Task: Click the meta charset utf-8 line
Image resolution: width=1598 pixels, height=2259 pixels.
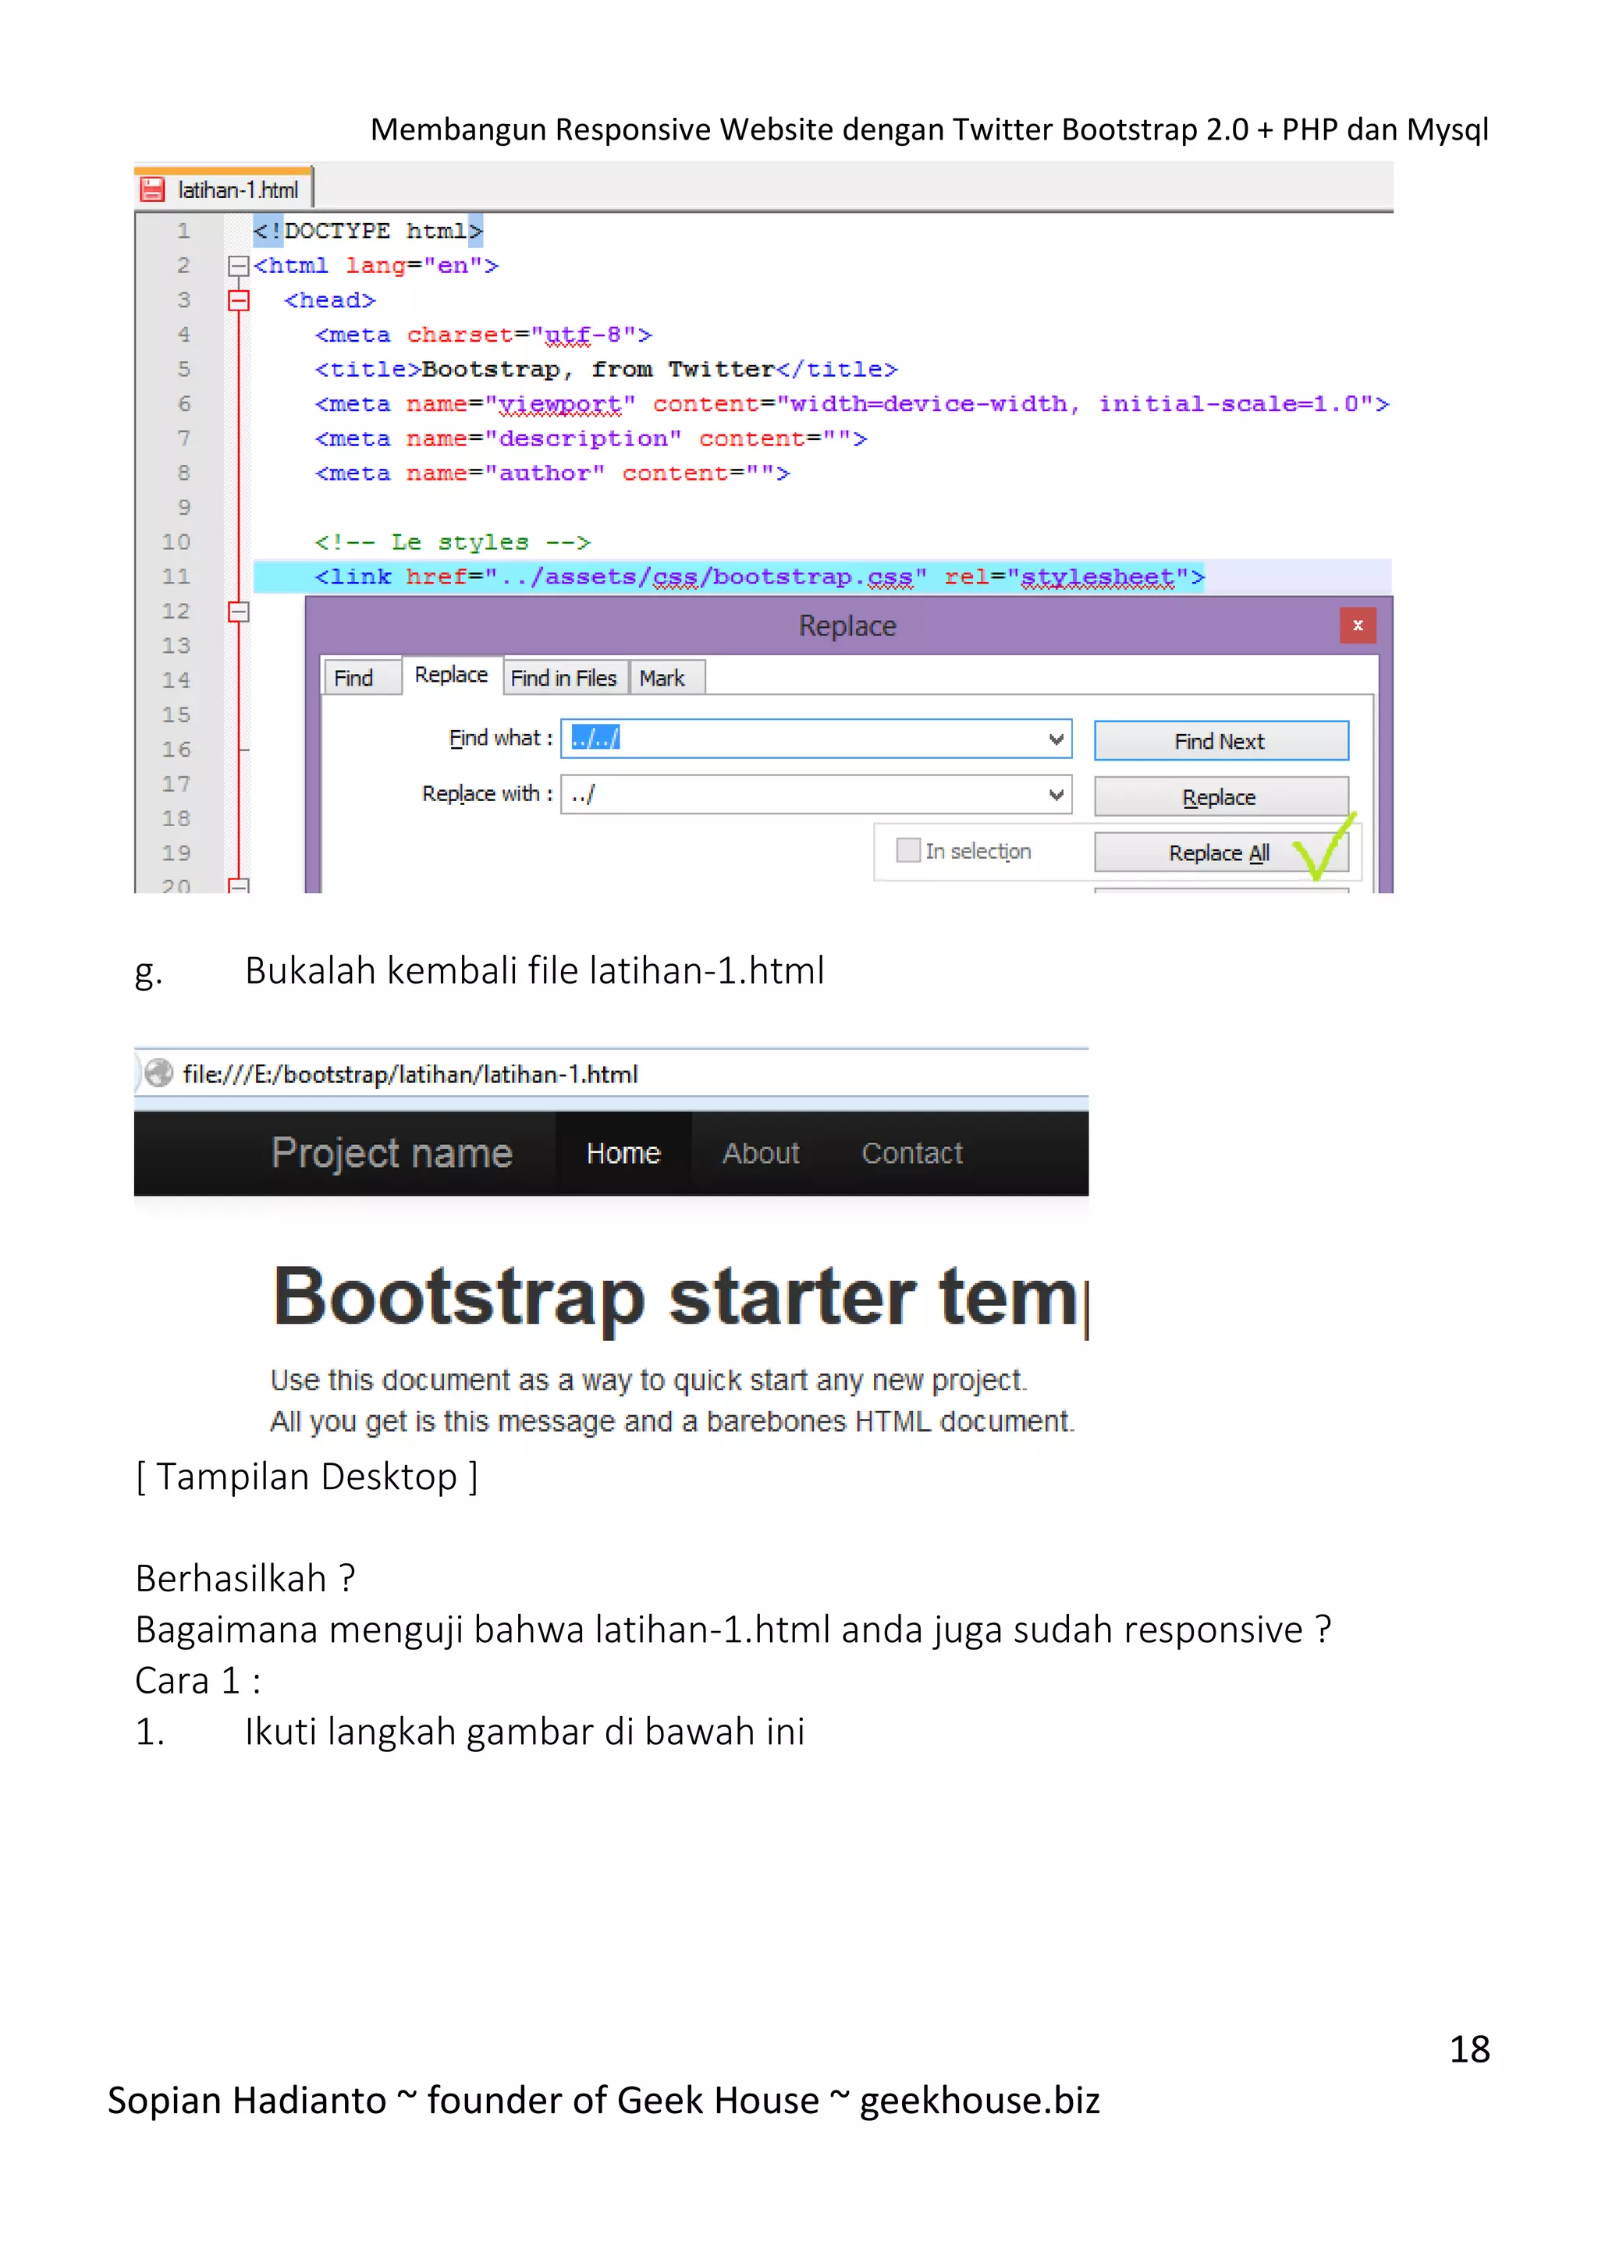Action: 483,335
